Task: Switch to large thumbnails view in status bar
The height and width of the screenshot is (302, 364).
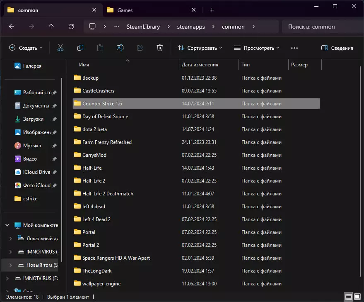Action: pyautogui.click(x=357, y=297)
